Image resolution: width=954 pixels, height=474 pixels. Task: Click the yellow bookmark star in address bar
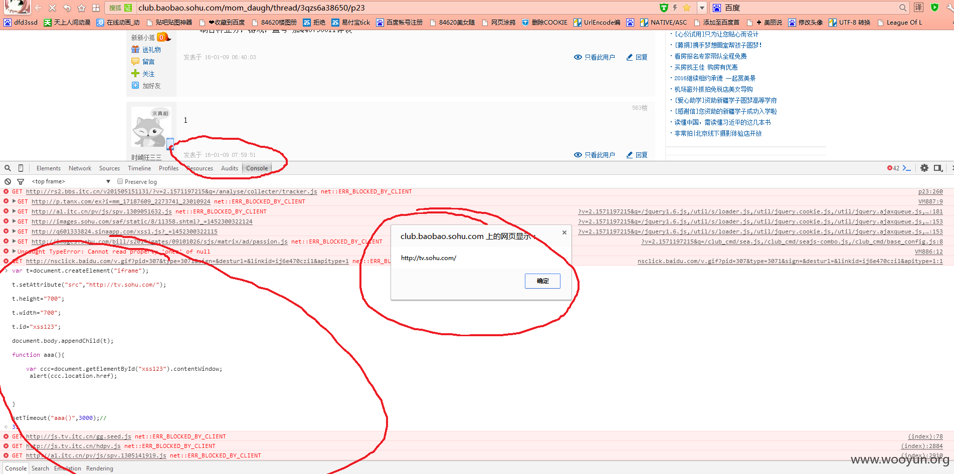coord(687,8)
